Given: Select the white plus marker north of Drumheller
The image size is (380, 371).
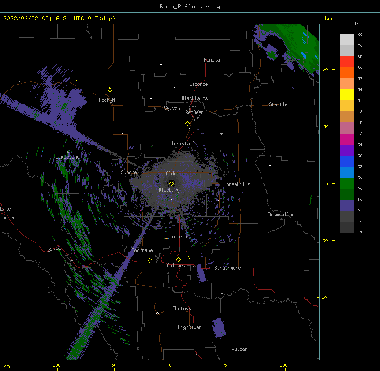Looking at the screenshot, I should [x=270, y=165].
